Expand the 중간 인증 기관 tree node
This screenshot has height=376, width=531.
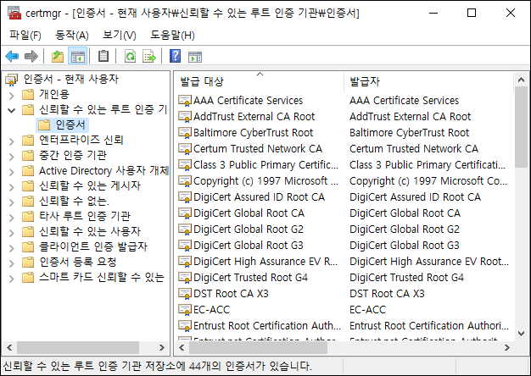[x=12, y=156]
